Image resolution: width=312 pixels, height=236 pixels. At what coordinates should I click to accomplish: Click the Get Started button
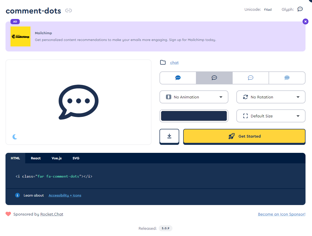coord(244,136)
